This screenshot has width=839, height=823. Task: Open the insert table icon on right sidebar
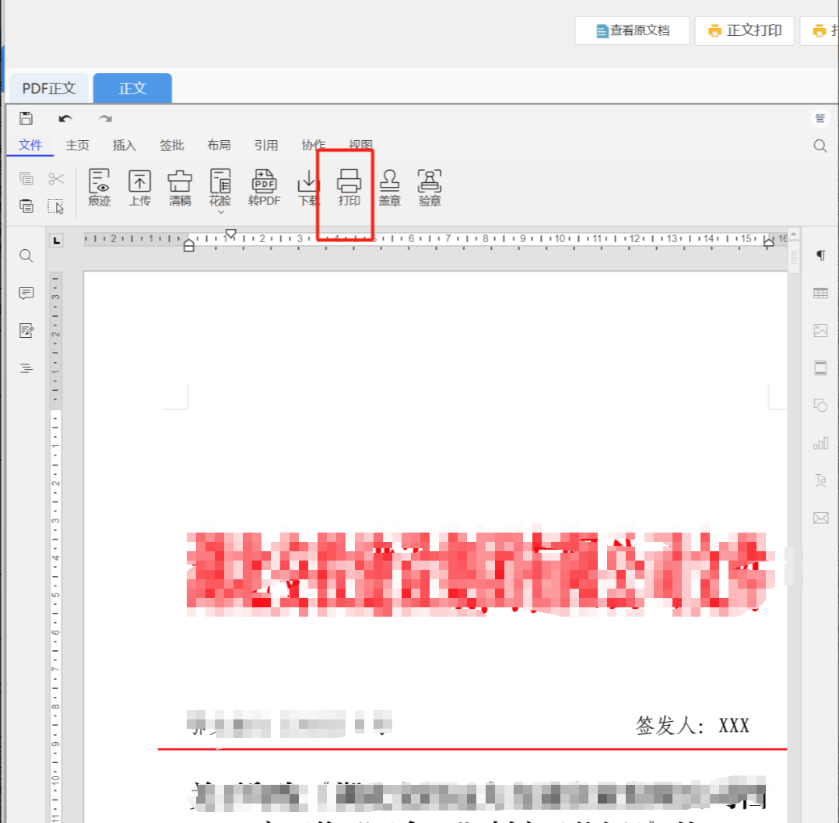820,293
